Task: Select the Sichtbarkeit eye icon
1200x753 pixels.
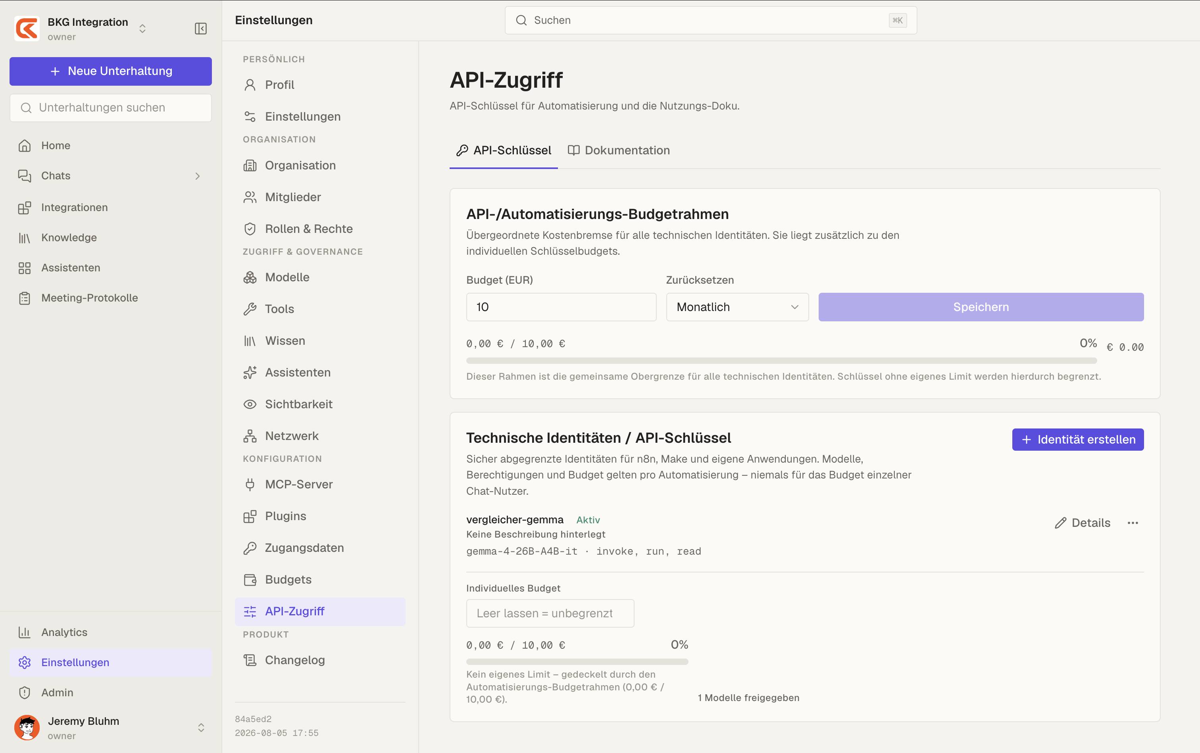Action: 250,404
